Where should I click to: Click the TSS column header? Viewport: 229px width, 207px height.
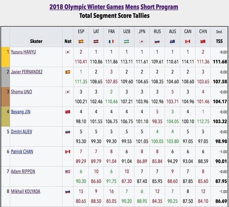tap(219, 41)
